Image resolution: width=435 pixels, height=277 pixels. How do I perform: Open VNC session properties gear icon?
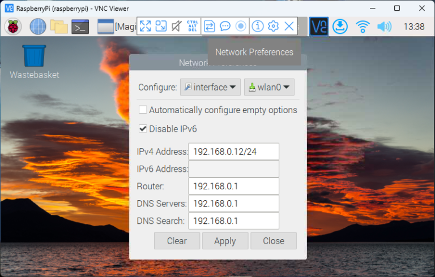(x=274, y=26)
